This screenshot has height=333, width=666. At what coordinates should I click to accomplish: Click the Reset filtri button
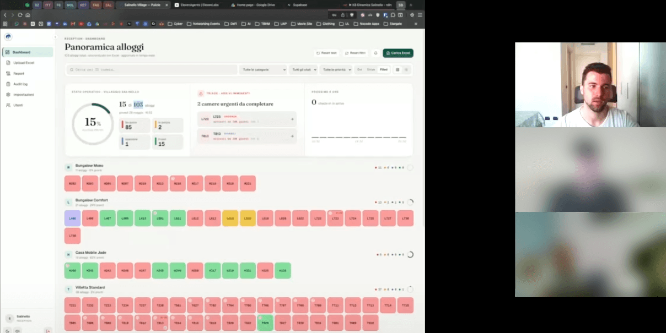point(355,53)
